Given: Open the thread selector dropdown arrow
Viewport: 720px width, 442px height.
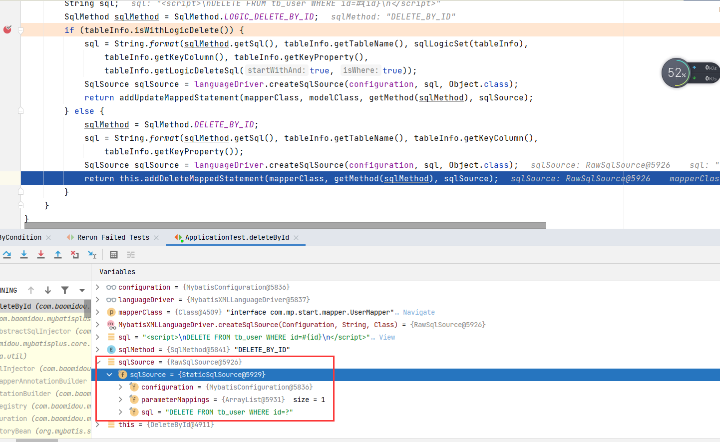Looking at the screenshot, I should coord(82,290).
